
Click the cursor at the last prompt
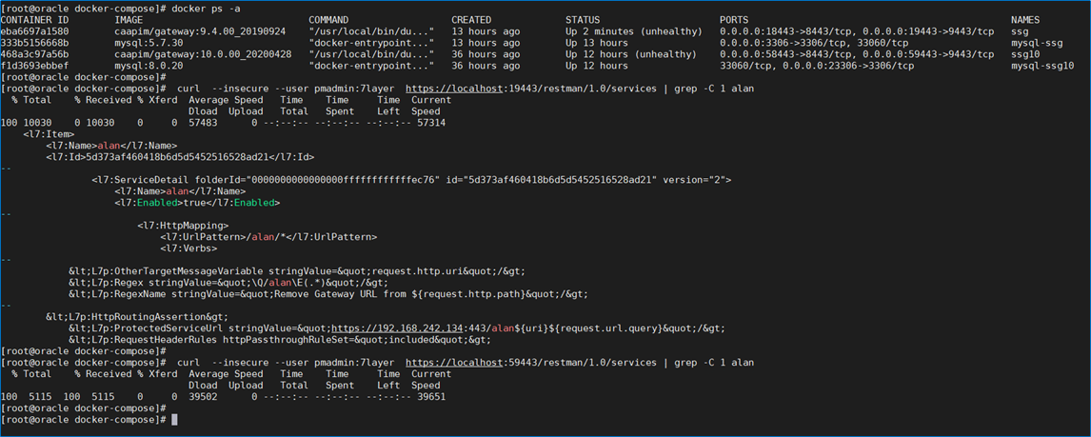point(174,420)
